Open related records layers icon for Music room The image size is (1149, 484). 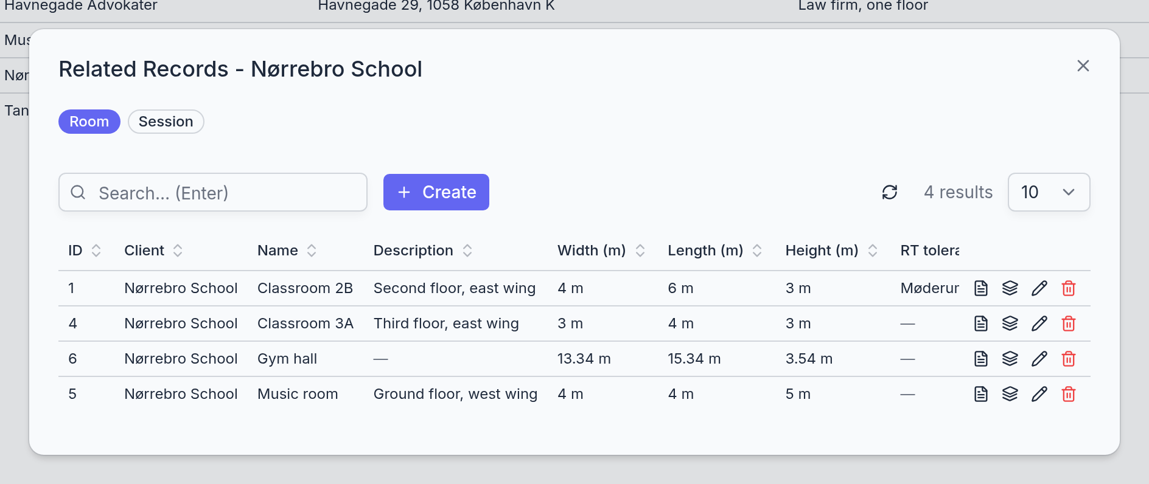coord(1010,394)
